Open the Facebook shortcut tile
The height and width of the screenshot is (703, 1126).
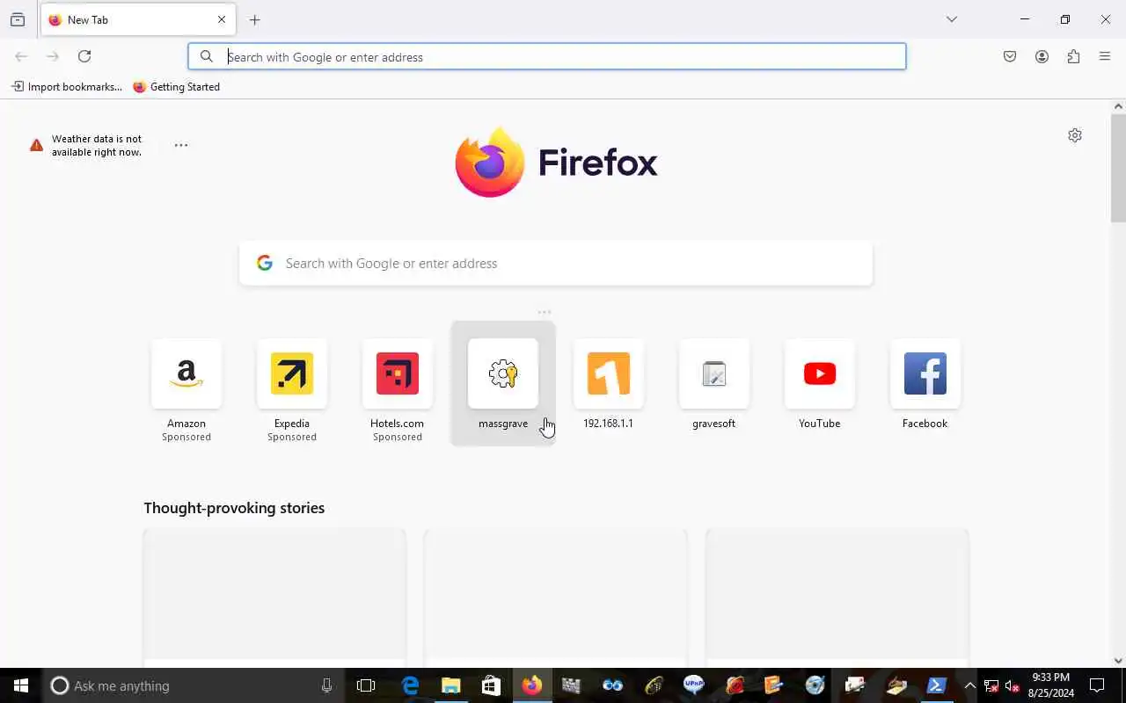[925, 383]
